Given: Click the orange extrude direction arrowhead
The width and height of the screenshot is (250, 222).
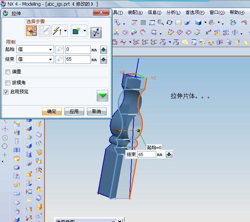Looking at the screenshot, I should coord(117,131).
